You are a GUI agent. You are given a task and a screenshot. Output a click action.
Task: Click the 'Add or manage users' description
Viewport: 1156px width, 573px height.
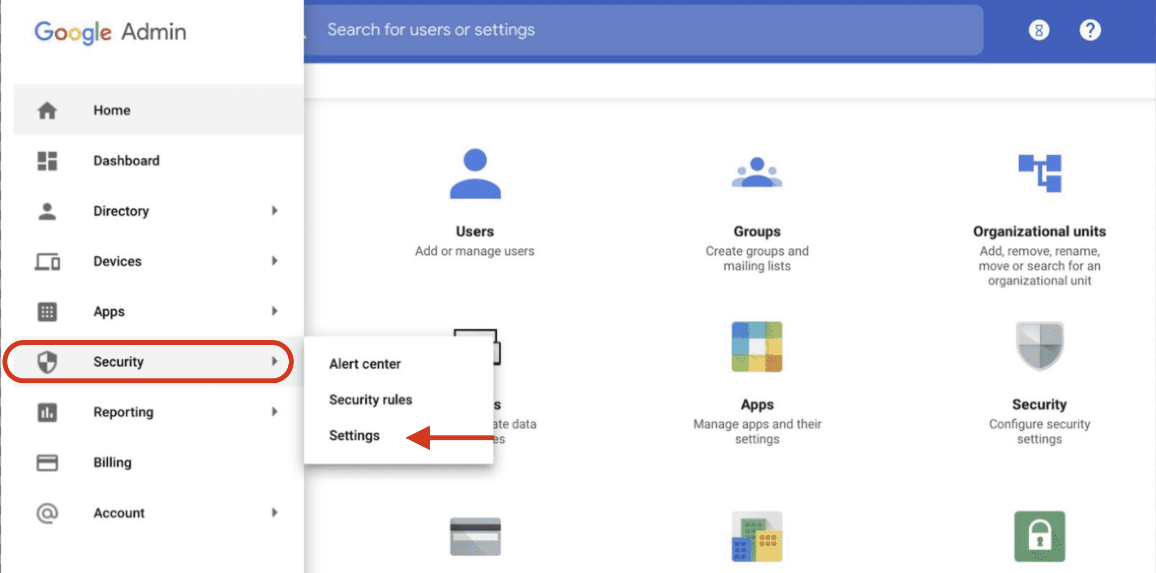coord(475,251)
